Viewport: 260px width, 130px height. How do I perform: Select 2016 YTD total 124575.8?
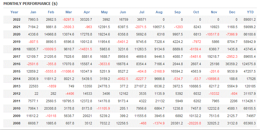coord(249,64)
